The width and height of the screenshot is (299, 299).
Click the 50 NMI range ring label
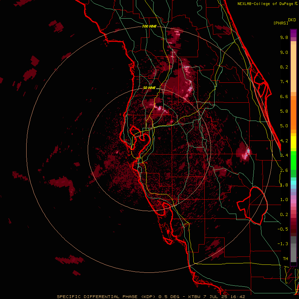149,88
